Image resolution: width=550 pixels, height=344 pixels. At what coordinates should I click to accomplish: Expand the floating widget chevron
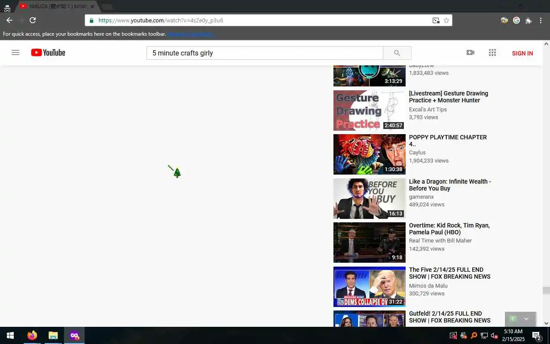526,319
